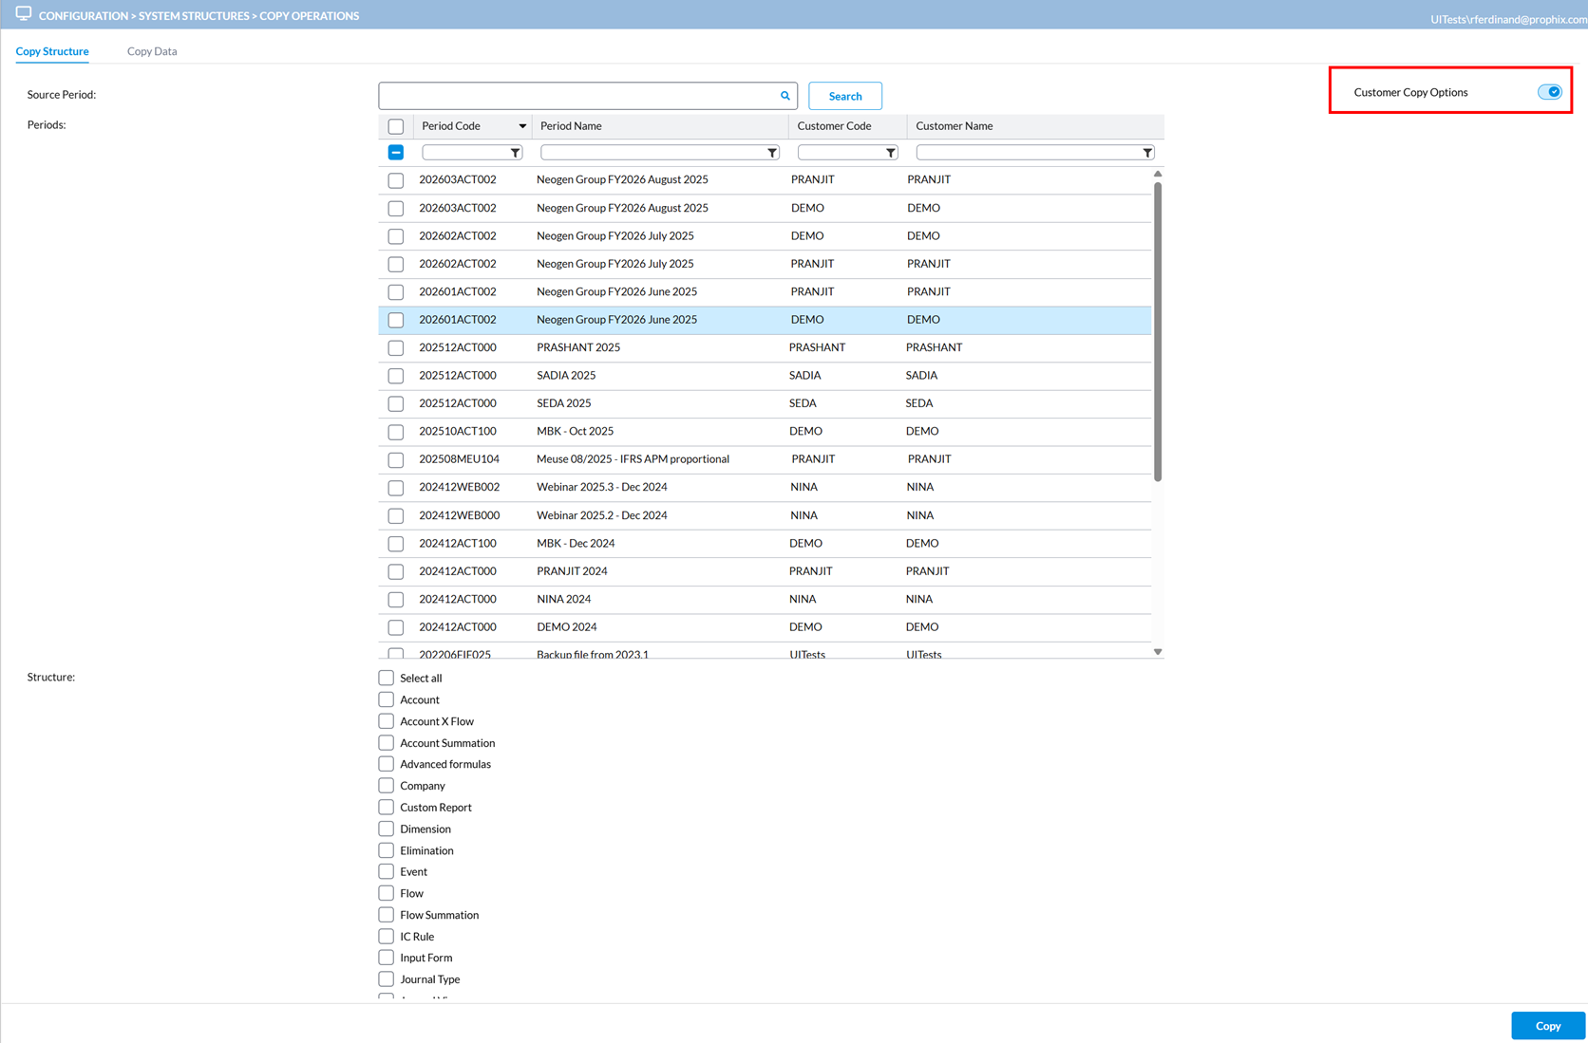This screenshot has width=1588, height=1043.
Task: Click into the Source Period input field
Action: coord(577,96)
